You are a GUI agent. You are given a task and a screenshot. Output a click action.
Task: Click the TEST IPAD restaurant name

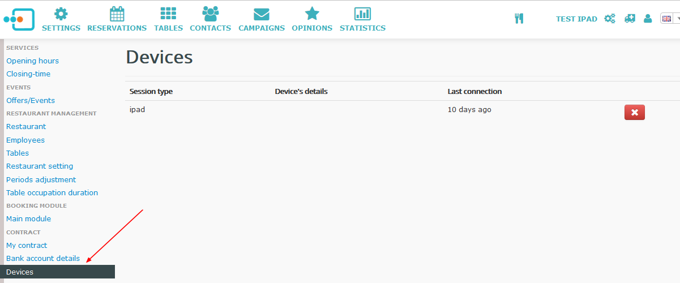click(x=576, y=19)
